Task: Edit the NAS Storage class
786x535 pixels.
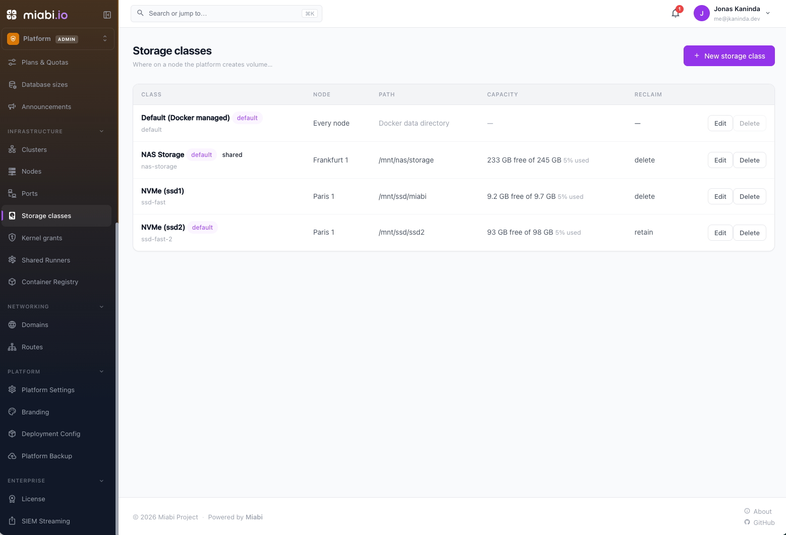Action: coord(720,160)
